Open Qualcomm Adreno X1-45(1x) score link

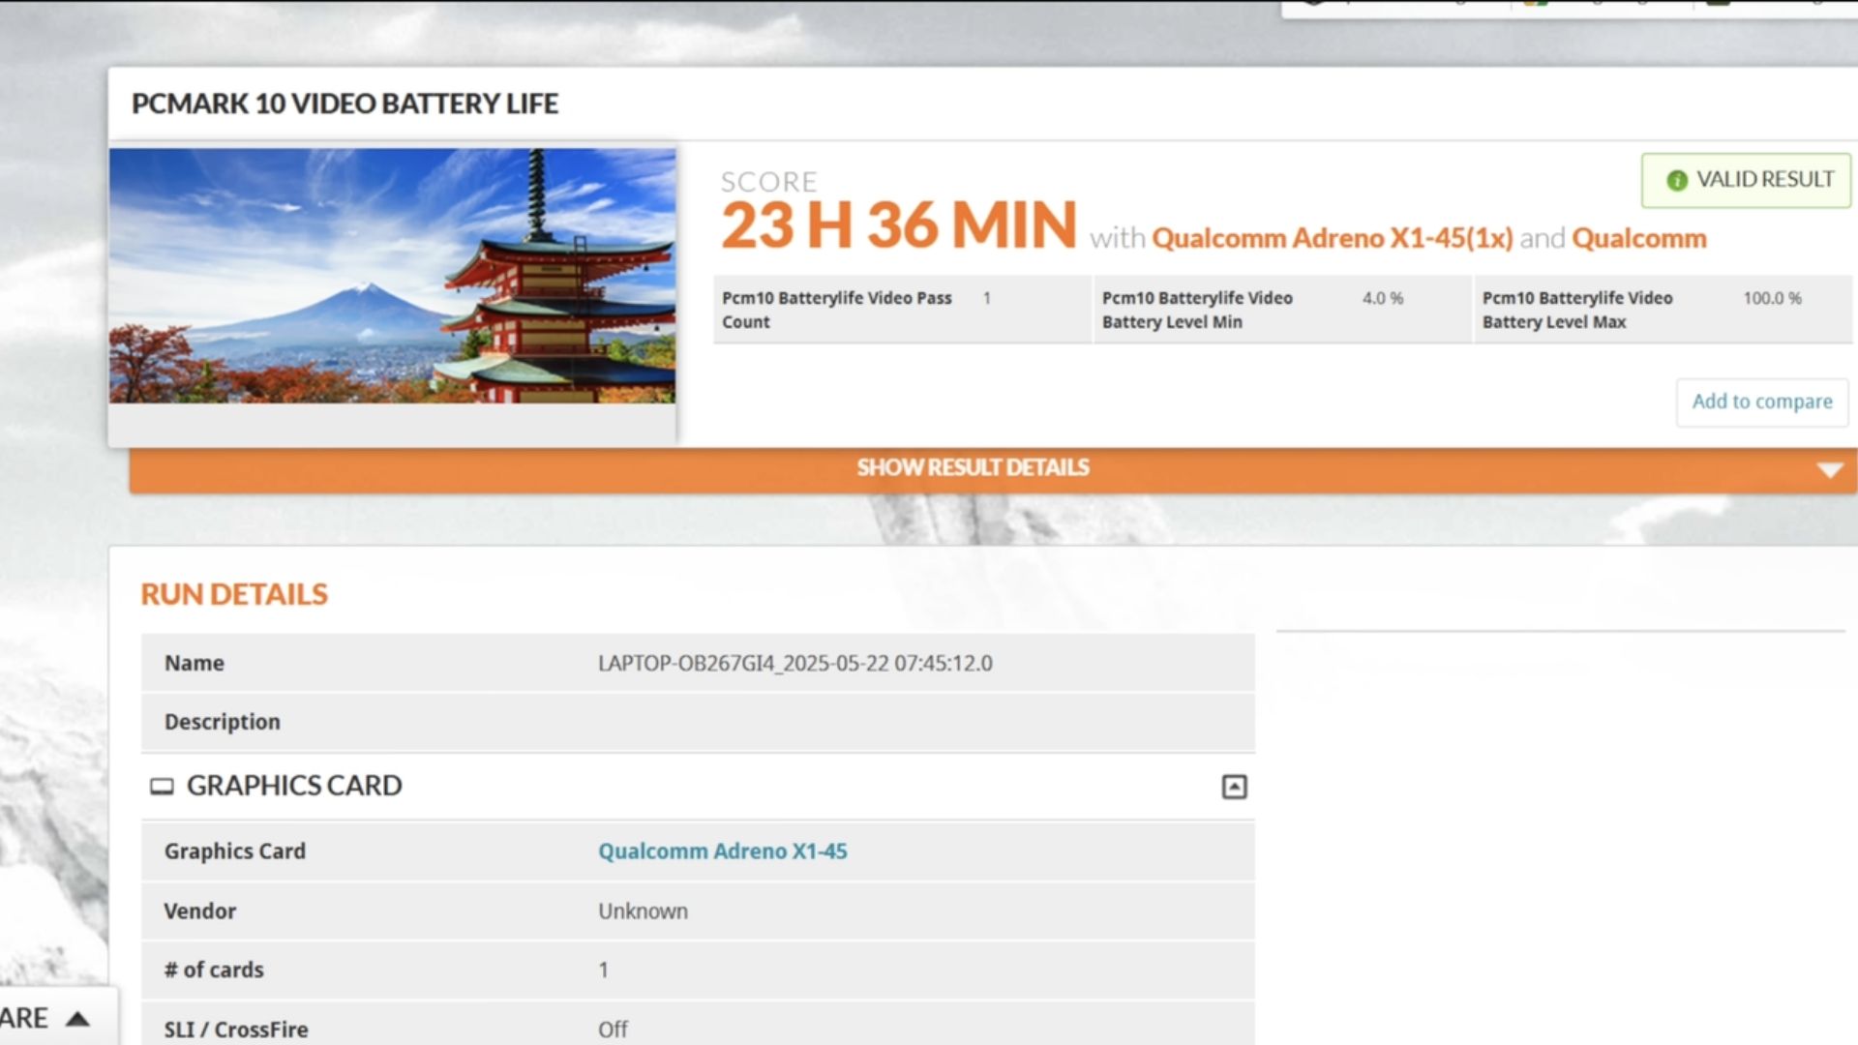tap(1332, 238)
